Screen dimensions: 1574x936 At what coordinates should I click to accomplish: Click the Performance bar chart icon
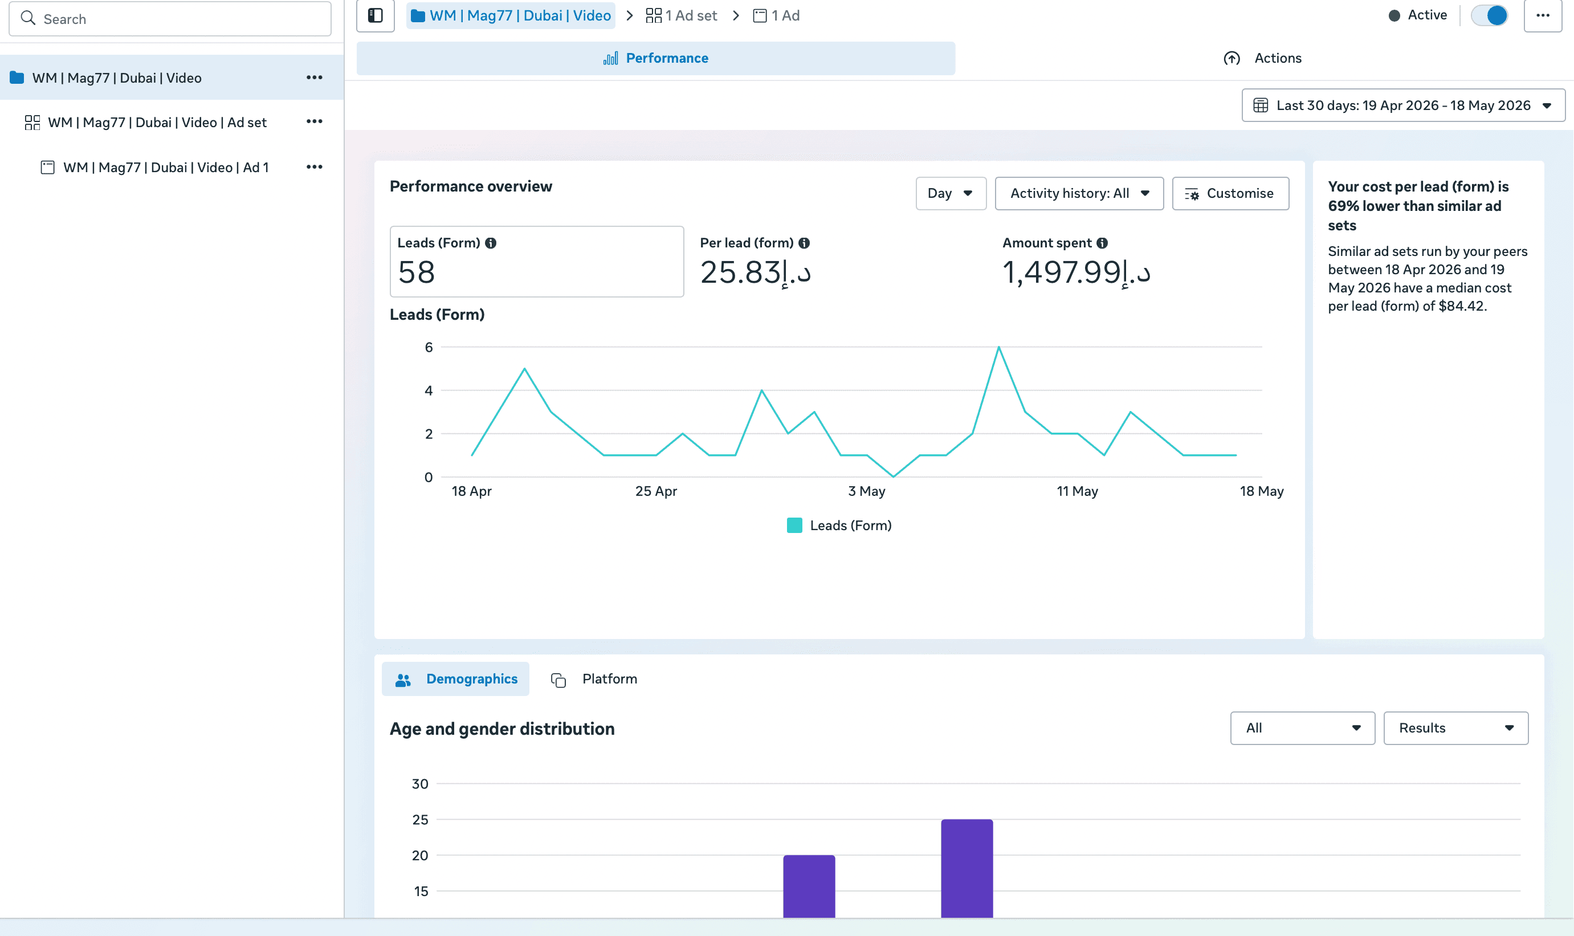tap(610, 58)
